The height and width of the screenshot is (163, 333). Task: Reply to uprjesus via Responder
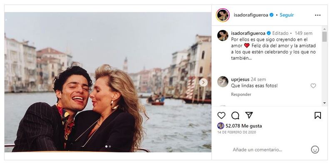[241, 94]
